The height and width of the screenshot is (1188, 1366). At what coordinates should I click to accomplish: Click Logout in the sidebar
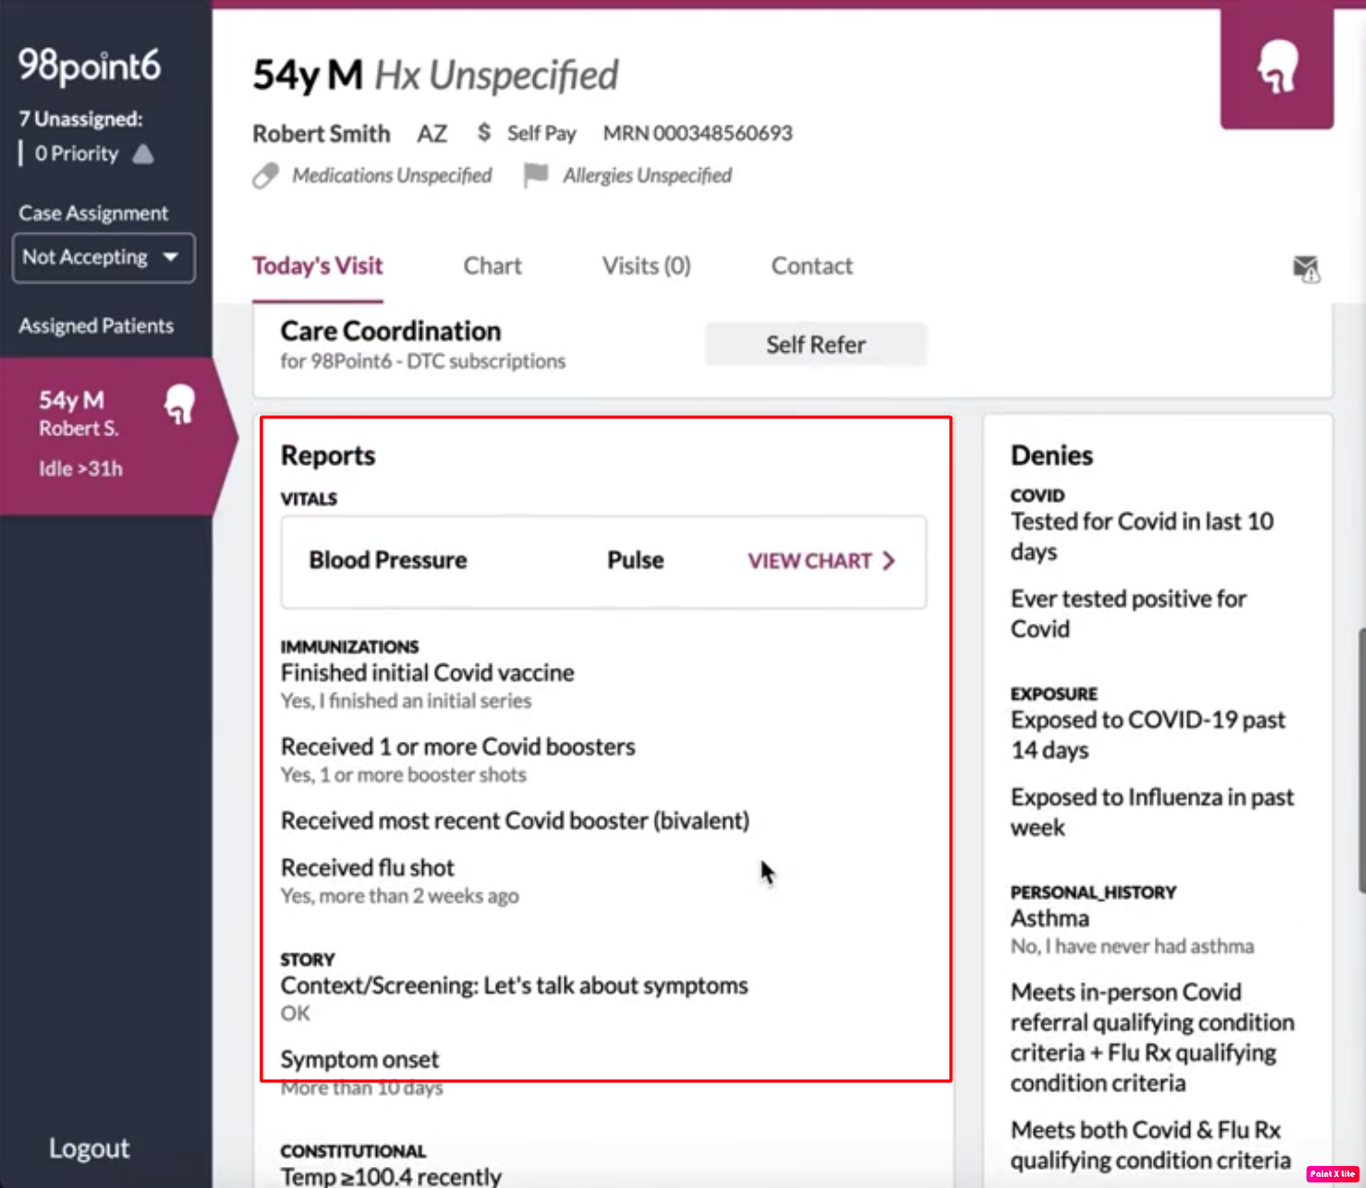click(90, 1148)
